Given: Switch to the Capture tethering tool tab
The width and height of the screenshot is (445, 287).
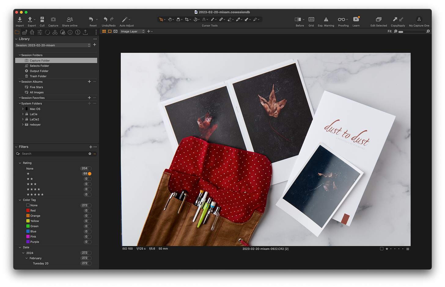Looking at the screenshot, I should coord(24,32).
